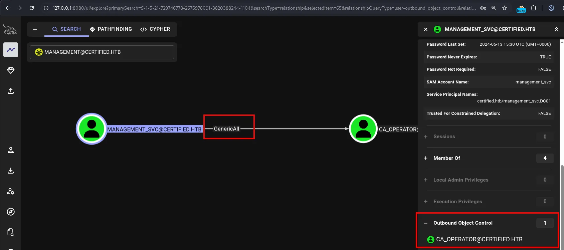Open Burp extension icon
Image resolution: width=564 pixels, height=250 pixels.
tap(521, 9)
